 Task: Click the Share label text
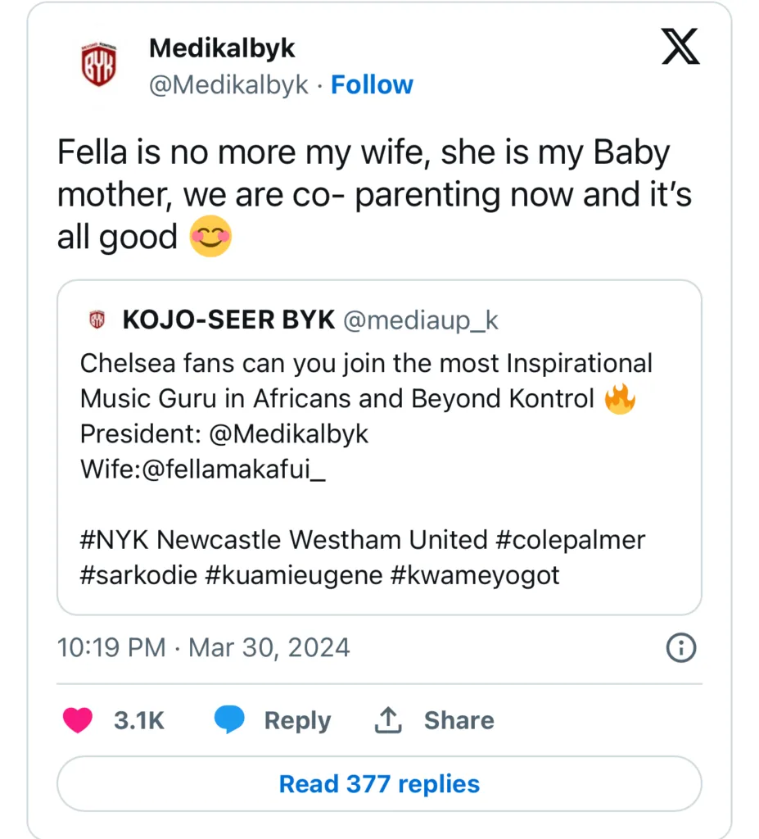tap(459, 720)
